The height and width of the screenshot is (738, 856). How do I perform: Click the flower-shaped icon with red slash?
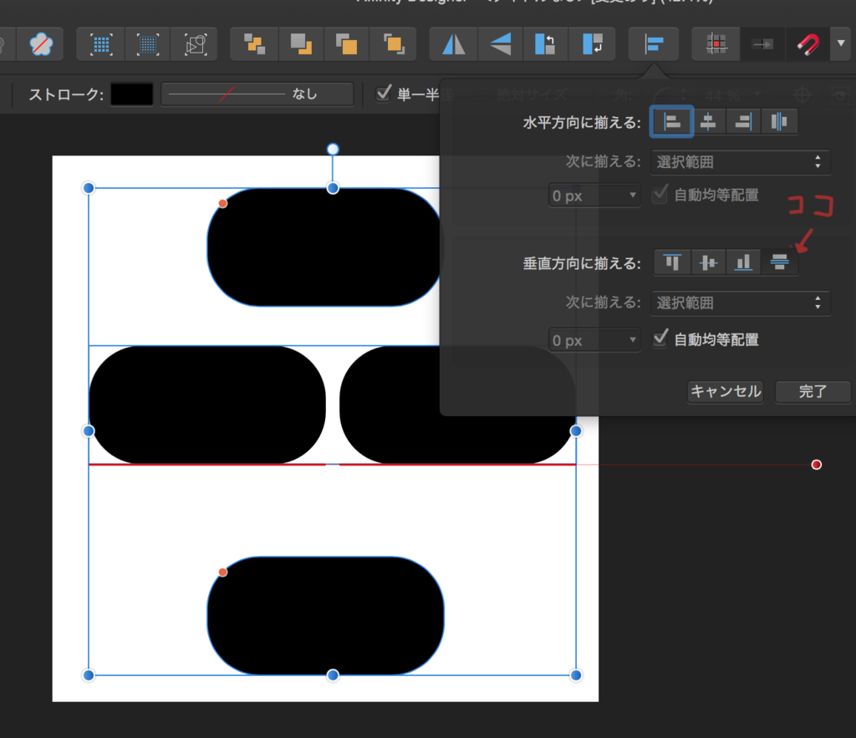[41, 44]
